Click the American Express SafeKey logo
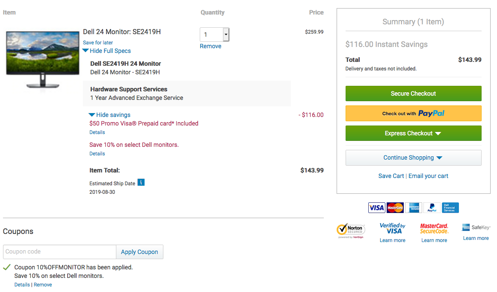 (x=476, y=227)
